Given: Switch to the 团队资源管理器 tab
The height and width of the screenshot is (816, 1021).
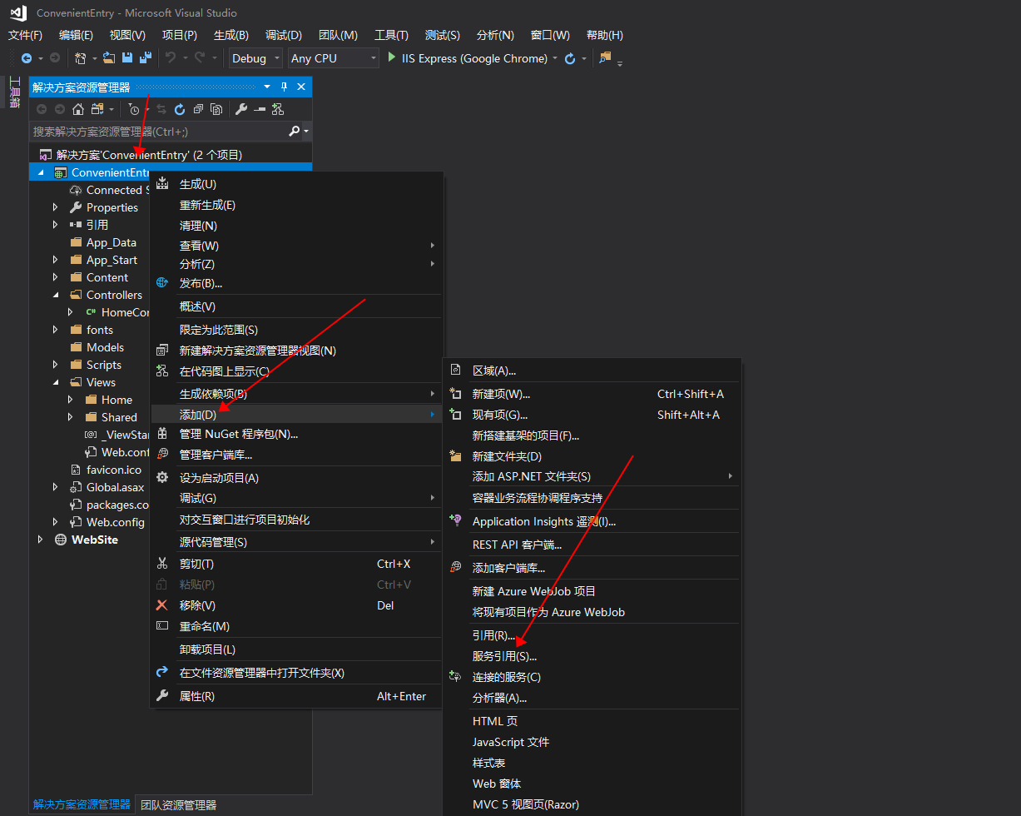Looking at the screenshot, I should coord(178,805).
